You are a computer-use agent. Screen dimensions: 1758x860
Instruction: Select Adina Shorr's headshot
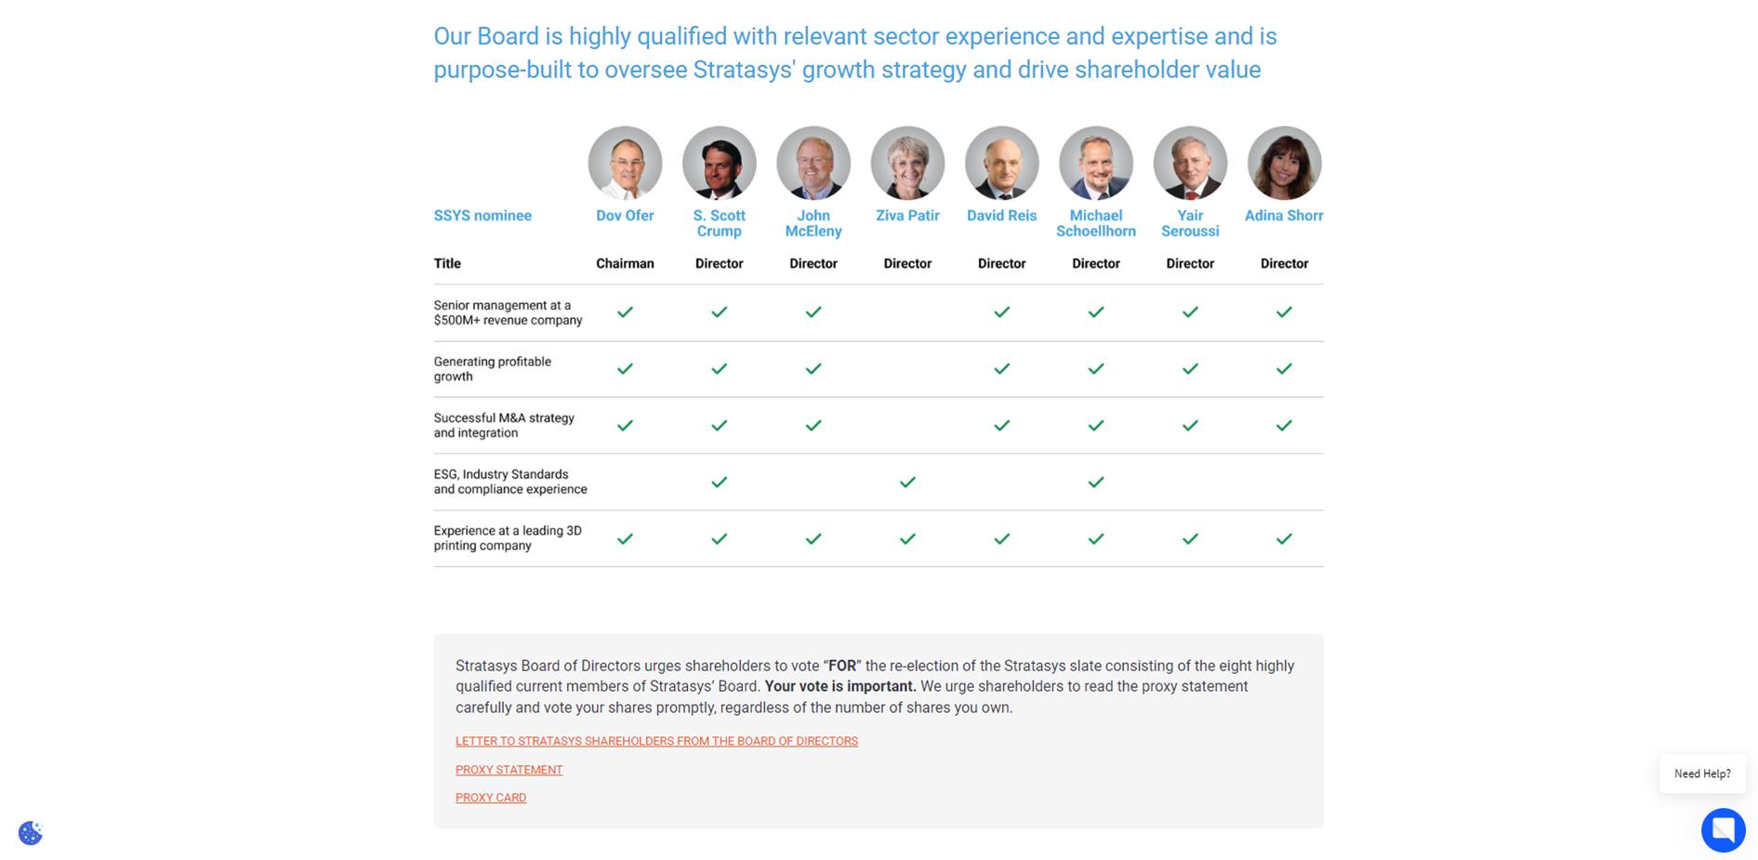point(1284,164)
